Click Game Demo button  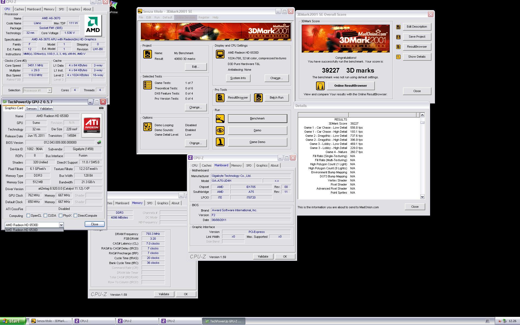[257, 142]
